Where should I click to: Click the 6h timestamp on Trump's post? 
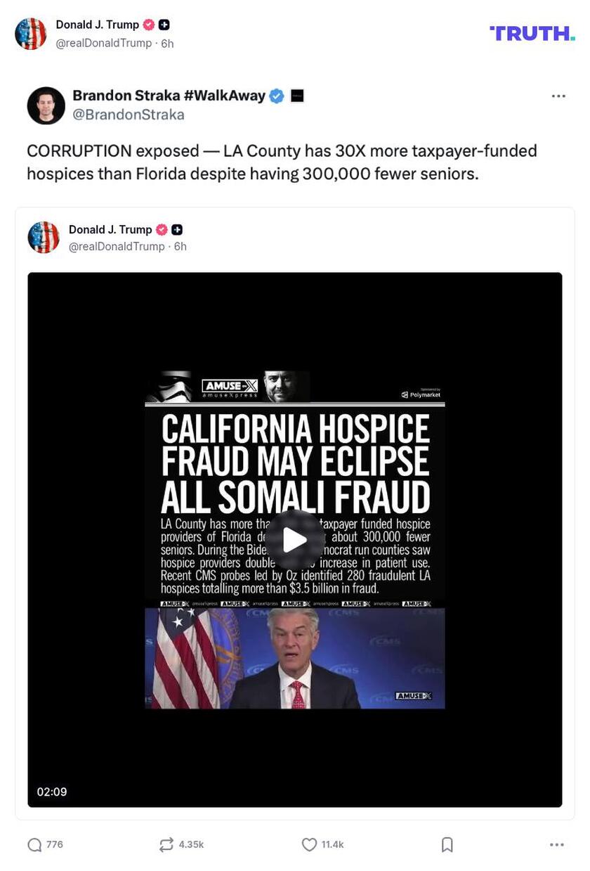(x=164, y=43)
